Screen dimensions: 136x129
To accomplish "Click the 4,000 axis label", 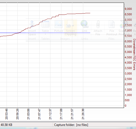I will tap(128, 63).
